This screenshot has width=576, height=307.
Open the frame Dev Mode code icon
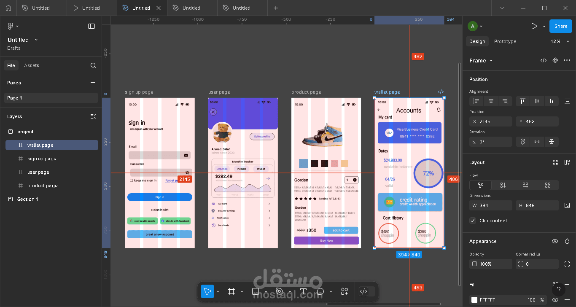click(x=544, y=60)
